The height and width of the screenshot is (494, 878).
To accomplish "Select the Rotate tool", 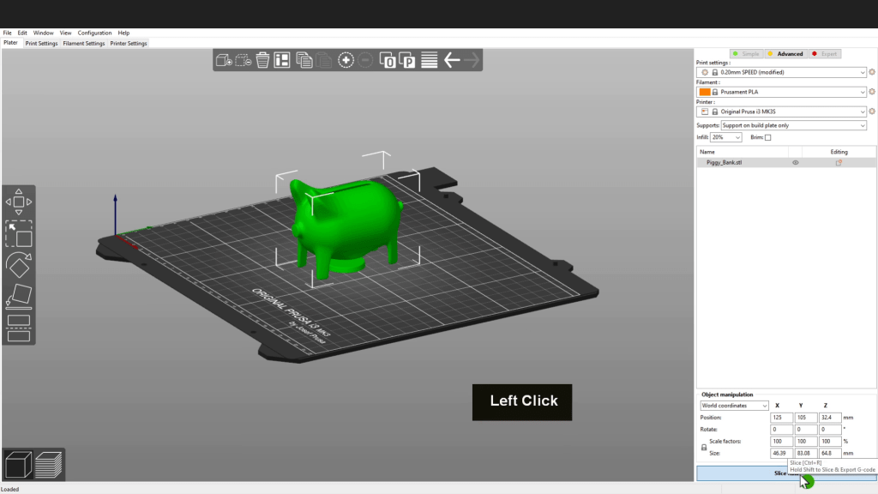I will click(x=19, y=263).
